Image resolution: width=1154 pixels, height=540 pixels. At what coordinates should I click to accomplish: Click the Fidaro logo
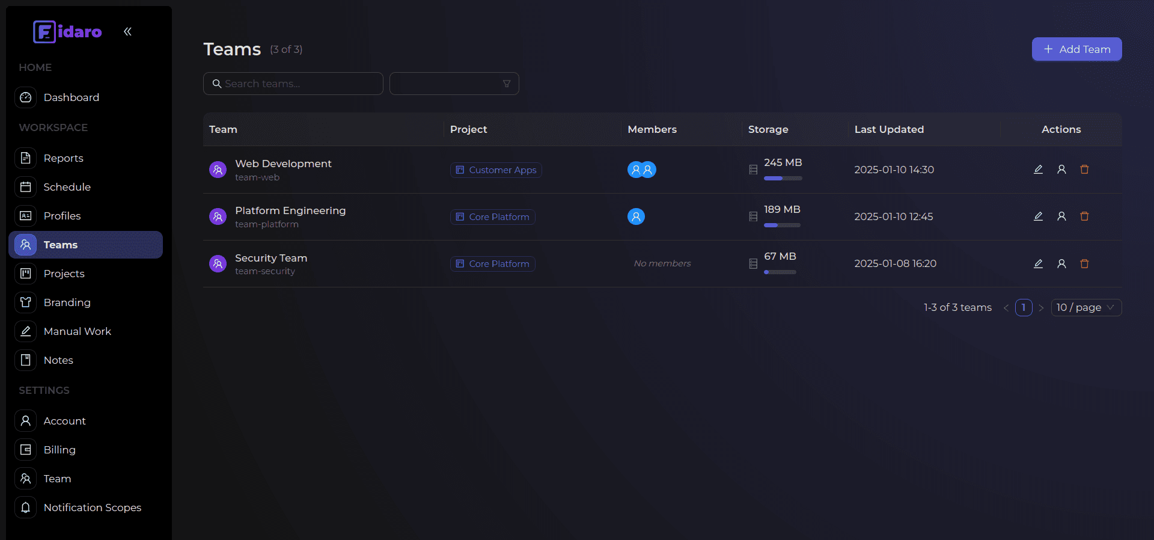67,32
